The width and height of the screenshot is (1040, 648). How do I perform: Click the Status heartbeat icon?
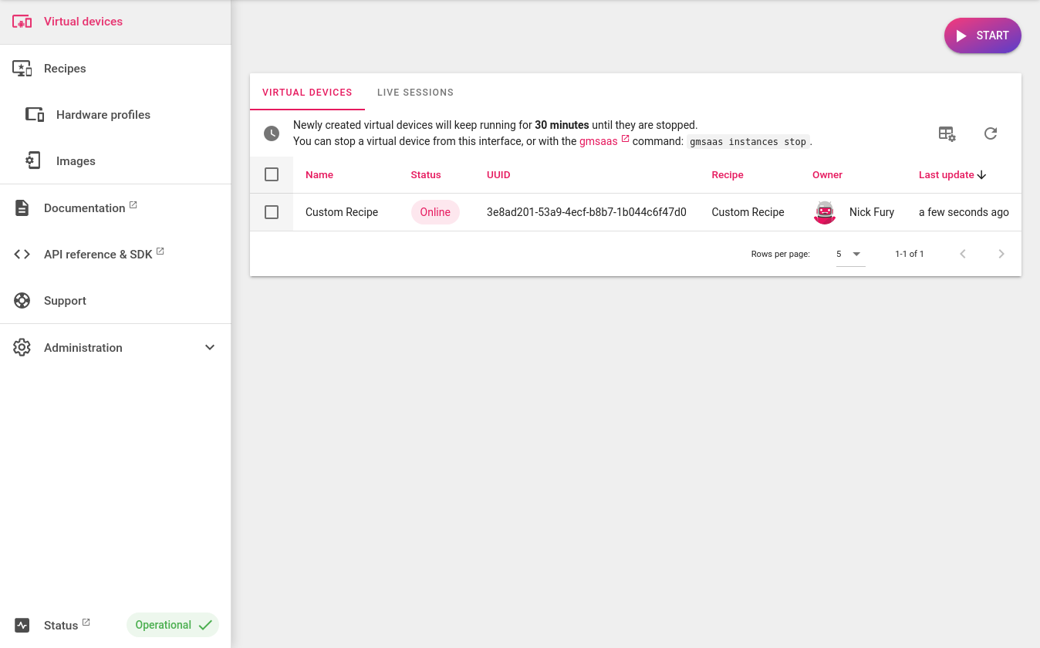(22, 625)
